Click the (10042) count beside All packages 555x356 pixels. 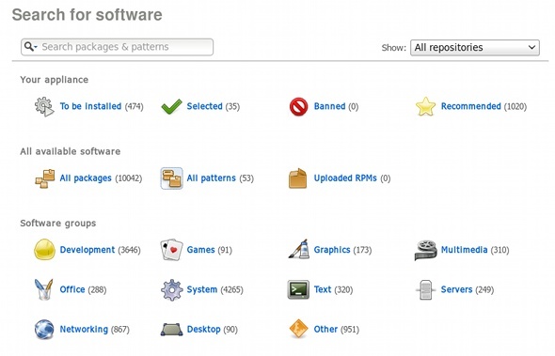(129, 178)
